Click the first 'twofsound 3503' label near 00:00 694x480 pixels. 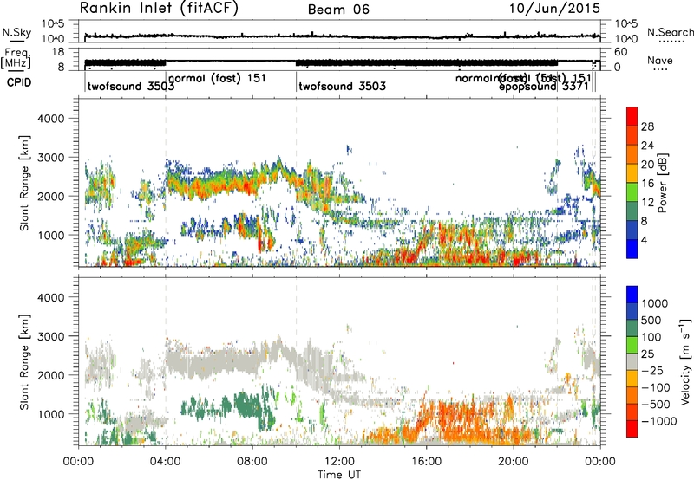(x=131, y=86)
